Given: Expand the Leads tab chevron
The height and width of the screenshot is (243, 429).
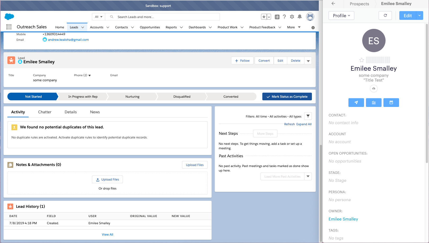Looking at the screenshot, I should click(83, 27).
